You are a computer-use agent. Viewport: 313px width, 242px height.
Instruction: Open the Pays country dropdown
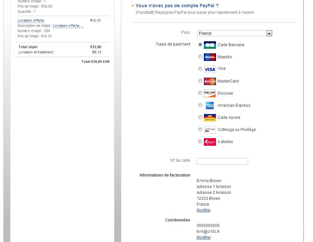pos(269,33)
